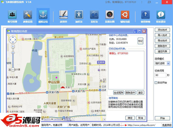Image resolution: width=173 pixels, height=128 pixels.
Task: Zoom out with the map minus button
Action: point(13,70)
